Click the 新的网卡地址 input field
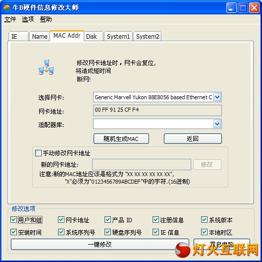Screen dimensions: 262x262 pyautogui.click(x=142, y=164)
